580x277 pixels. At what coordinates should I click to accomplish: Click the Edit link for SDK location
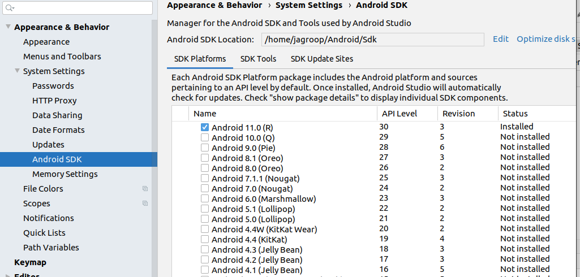[501, 39]
